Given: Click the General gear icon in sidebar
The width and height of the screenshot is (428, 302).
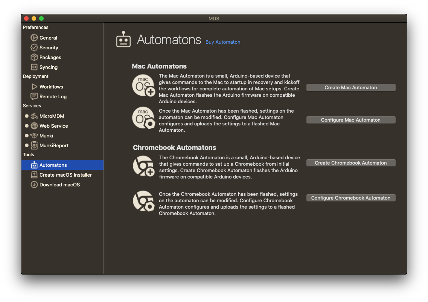Looking at the screenshot, I should (x=34, y=38).
